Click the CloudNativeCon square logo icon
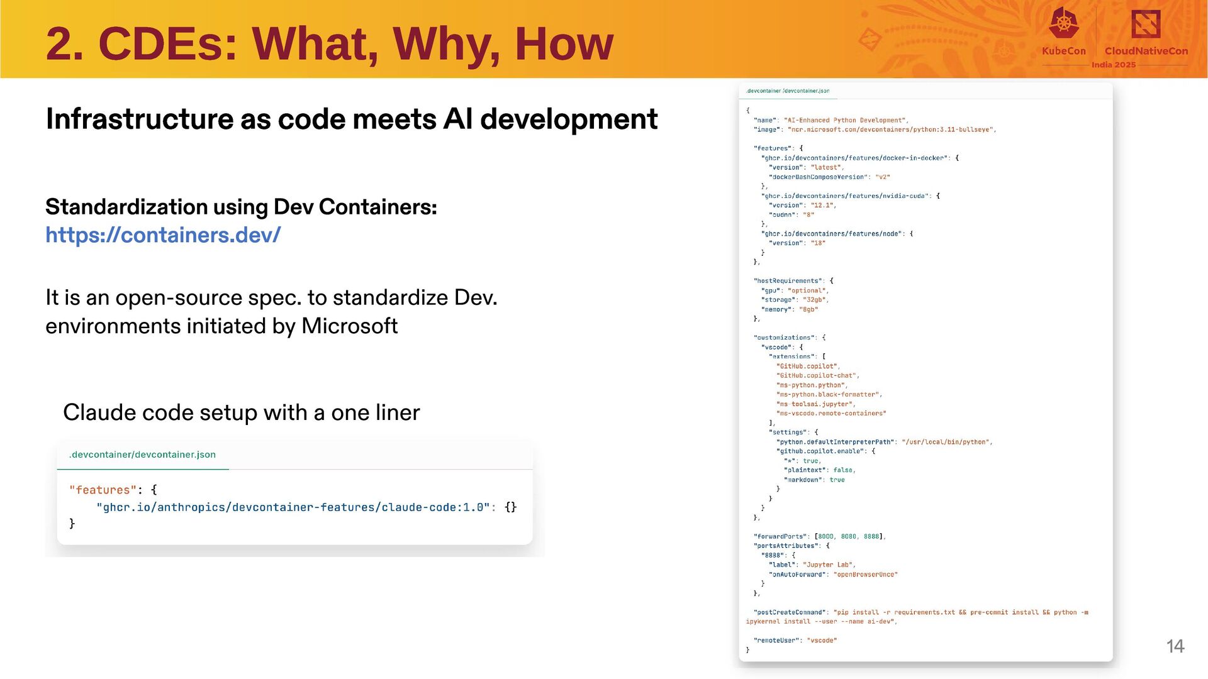This screenshot has height=679, width=1208. pyautogui.click(x=1146, y=25)
